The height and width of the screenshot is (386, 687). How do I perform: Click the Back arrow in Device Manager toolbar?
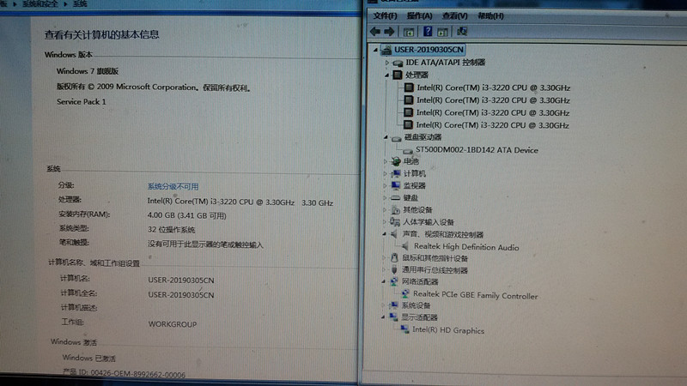tap(375, 32)
